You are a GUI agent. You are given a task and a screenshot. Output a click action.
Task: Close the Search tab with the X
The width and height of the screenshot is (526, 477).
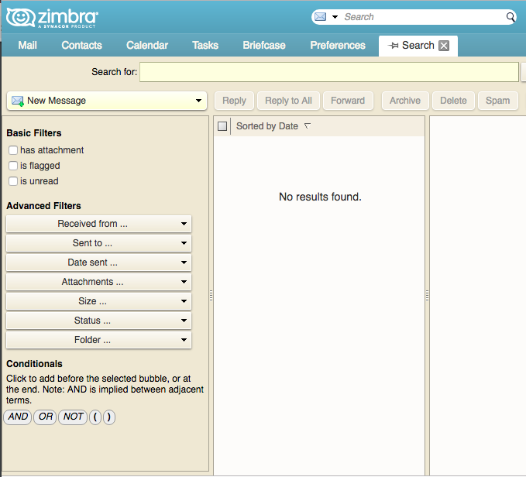click(x=444, y=46)
